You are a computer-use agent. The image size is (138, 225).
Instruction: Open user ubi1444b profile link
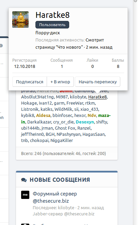(30, 128)
